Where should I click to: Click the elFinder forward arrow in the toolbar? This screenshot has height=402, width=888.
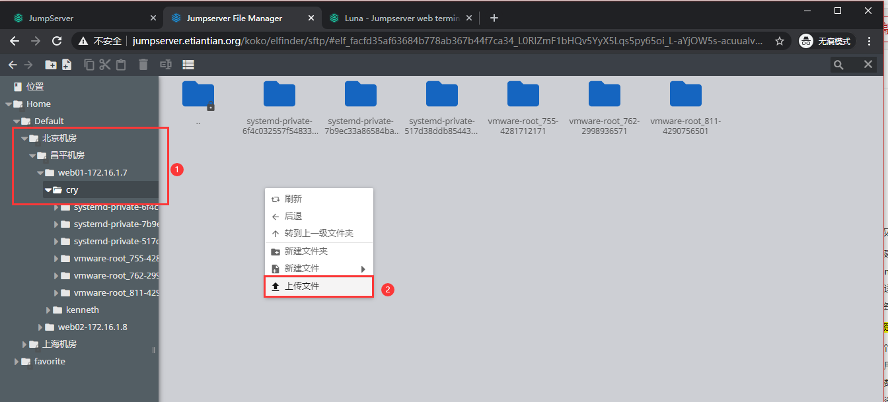pos(28,65)
